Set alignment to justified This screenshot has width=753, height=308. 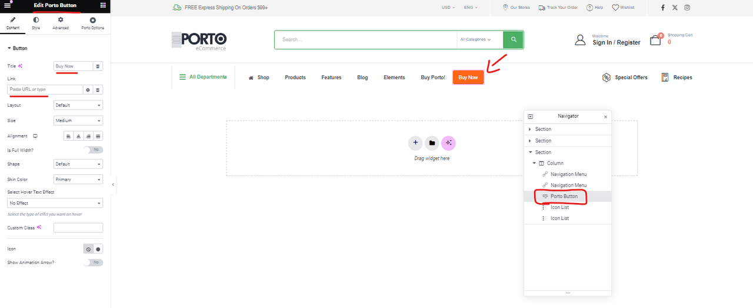[x=98, y=136]
